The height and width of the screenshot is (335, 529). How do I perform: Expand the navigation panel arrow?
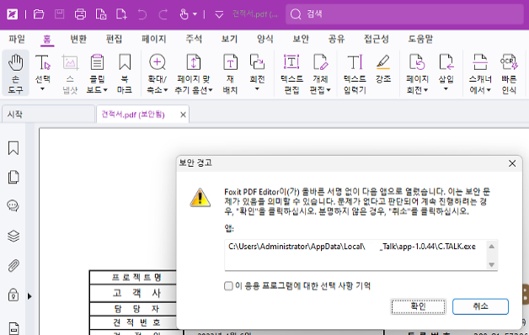29,296
